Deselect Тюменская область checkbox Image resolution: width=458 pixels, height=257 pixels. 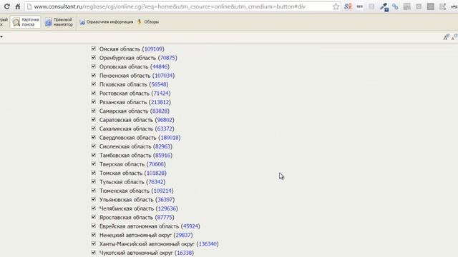pyautogui.click(x=94, y=191)
